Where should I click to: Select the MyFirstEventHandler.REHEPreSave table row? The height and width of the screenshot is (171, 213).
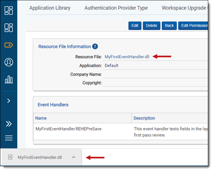(68, 129)
